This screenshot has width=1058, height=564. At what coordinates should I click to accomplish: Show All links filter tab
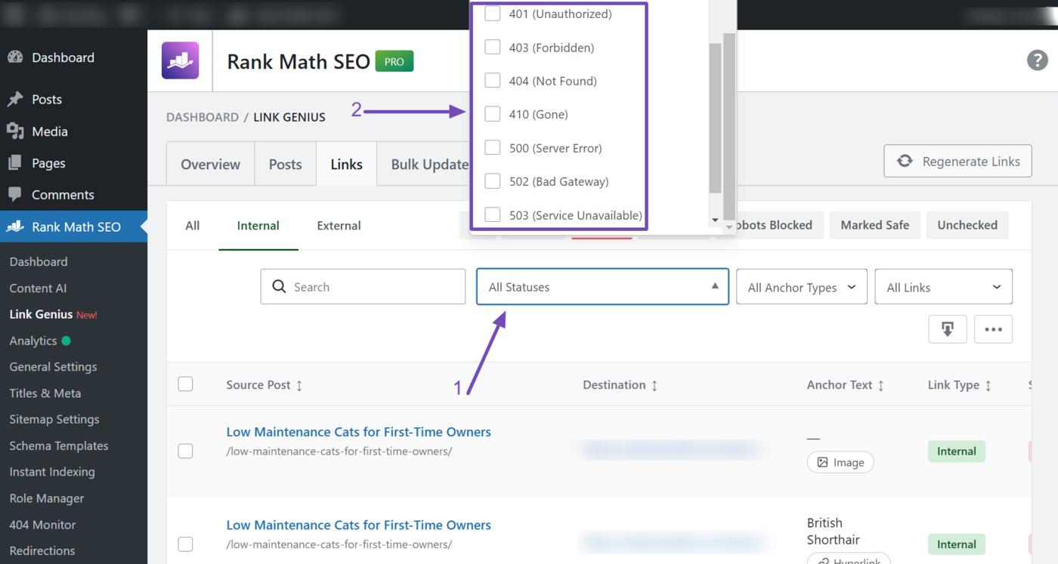193,225
